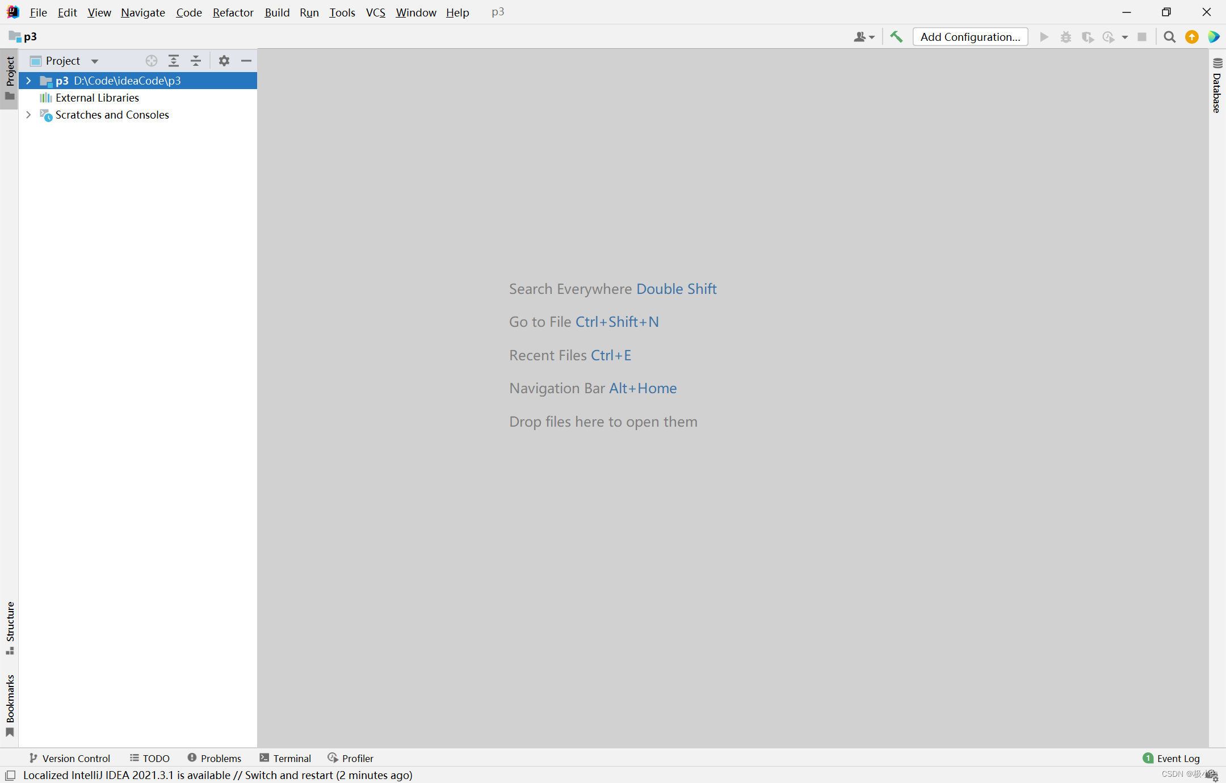The height and width of the screenshot is (783, 1226).
Task: Select Scratches and Consoles row
Action: pos(112,115)
